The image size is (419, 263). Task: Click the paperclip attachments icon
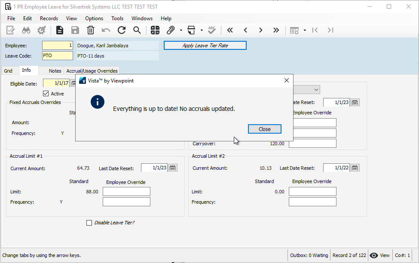pyautogui.click(x=171, y=30)
